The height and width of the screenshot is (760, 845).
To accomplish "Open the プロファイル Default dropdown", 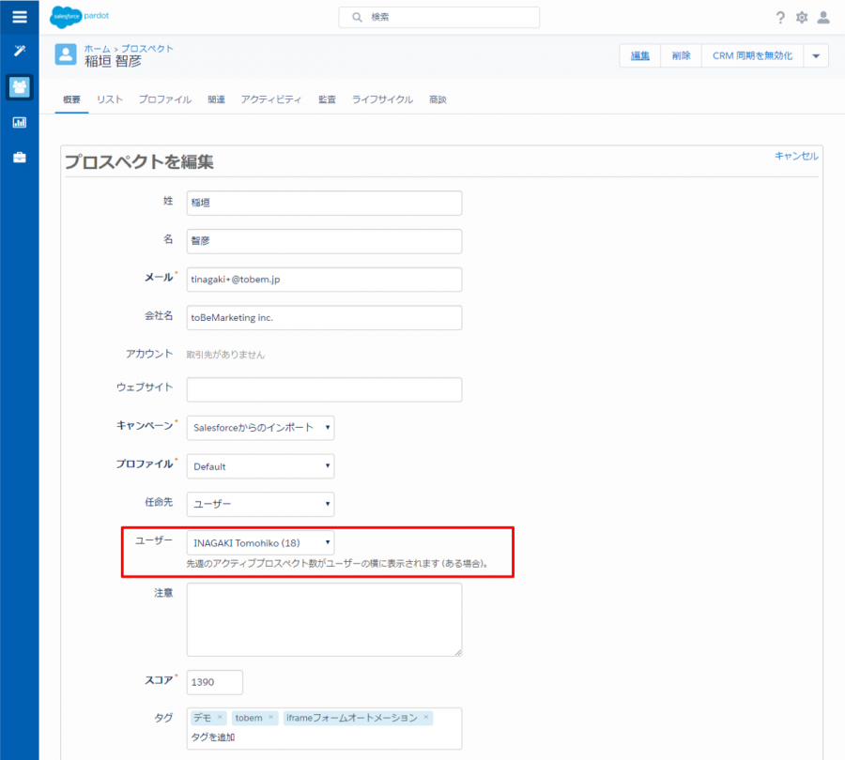I will 260,466.
